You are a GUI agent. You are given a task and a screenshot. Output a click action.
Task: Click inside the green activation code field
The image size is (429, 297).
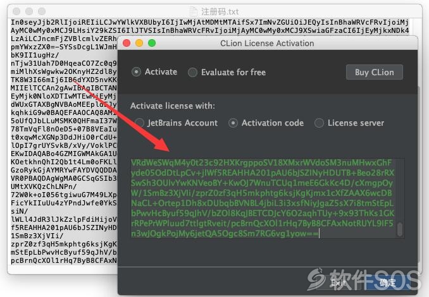point(263,198)
